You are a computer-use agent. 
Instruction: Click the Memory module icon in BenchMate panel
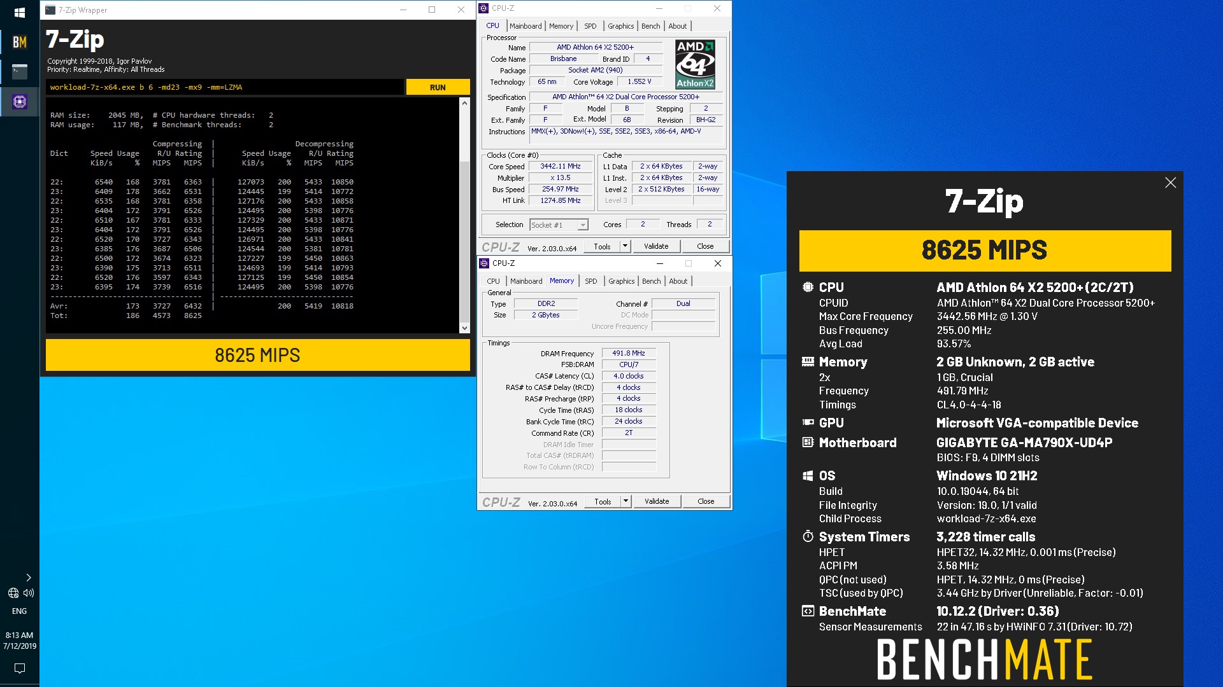coord(808,362)
